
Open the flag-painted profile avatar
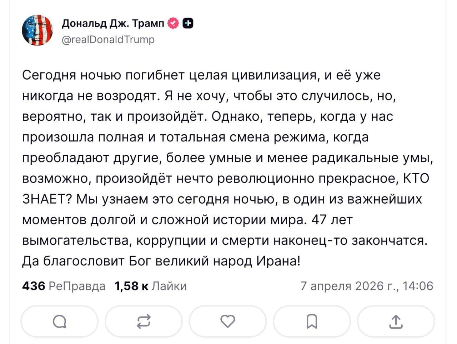point(37,30)
